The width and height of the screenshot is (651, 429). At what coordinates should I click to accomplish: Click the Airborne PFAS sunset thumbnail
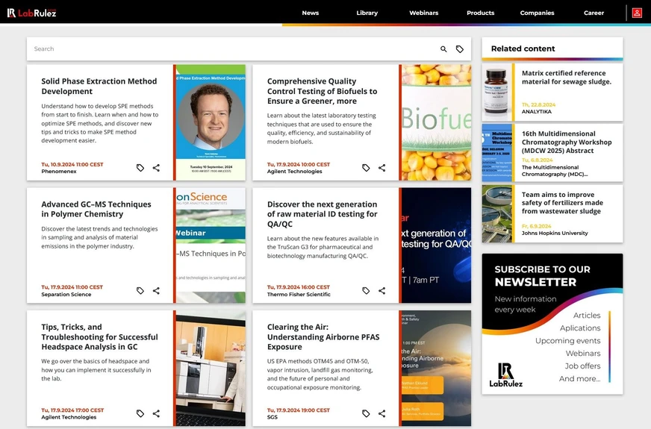click(x=436, y=369)
